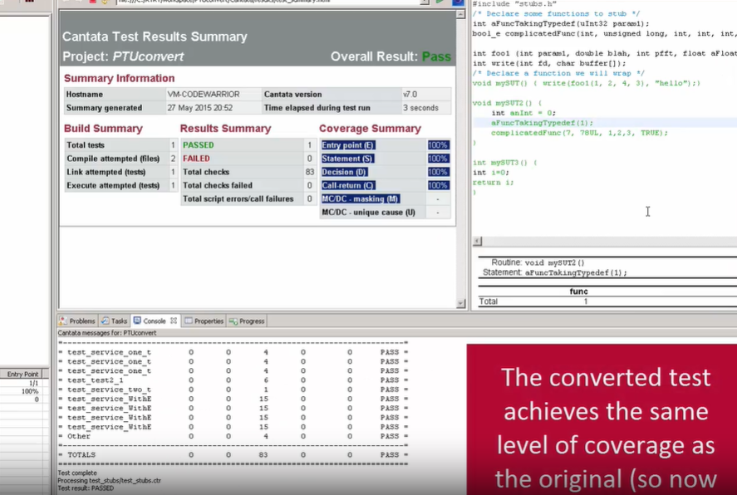This screenshot has height=495, width=737.
Task: Click the 100% value beside Entry point
Action: pos(438,145)
